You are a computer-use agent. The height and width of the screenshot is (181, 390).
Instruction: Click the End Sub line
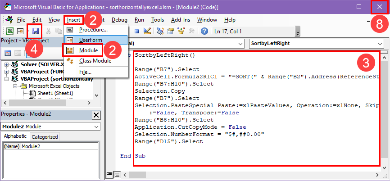[133, 156]
